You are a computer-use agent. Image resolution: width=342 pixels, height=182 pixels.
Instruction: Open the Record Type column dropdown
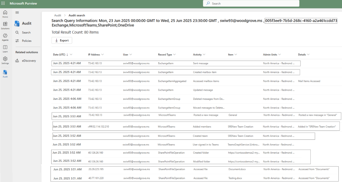(174, 55)
